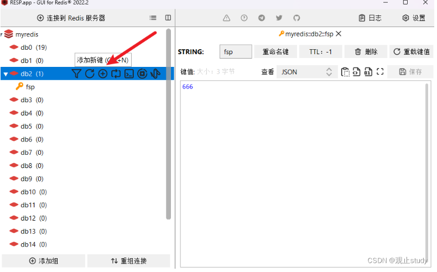The width and height of the screenshot is (437, 272).
Task: Click connect to Redis server button
Action: coord(71,18)
